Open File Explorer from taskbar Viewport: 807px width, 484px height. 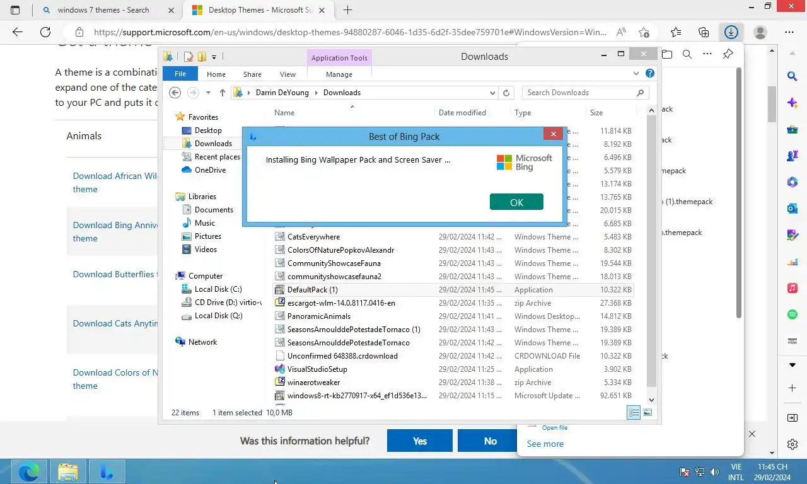point(67,471)
